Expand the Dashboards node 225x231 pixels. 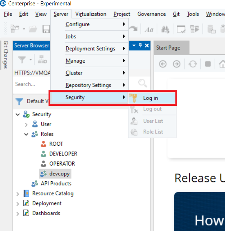(18, 214)
